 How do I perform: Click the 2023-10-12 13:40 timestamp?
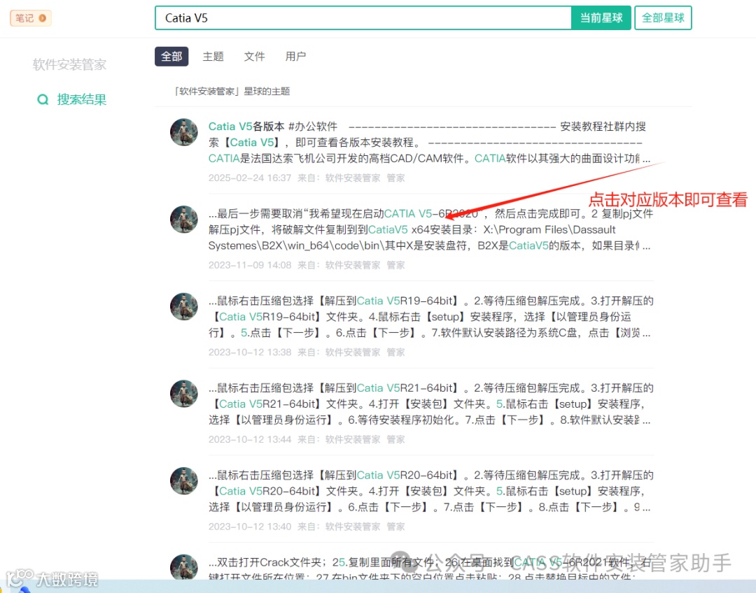tap(250, 527)
